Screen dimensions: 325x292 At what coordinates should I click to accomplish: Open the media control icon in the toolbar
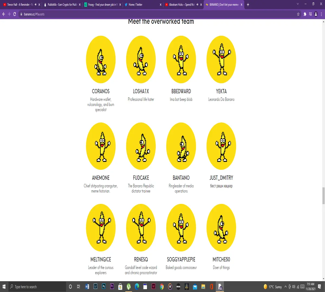click(310, 14)
